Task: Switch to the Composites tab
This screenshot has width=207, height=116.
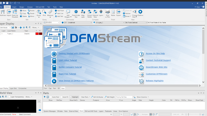Action: [22, 88]
